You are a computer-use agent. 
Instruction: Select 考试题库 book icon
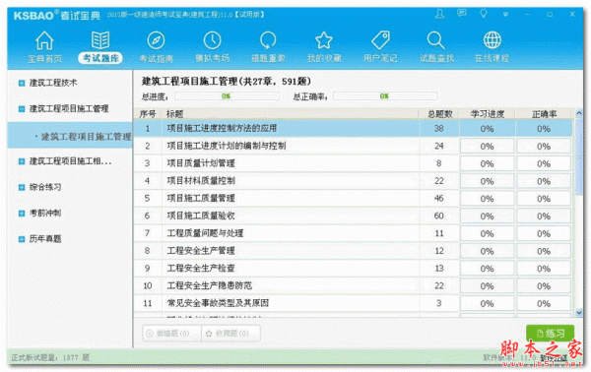(100, 40)
